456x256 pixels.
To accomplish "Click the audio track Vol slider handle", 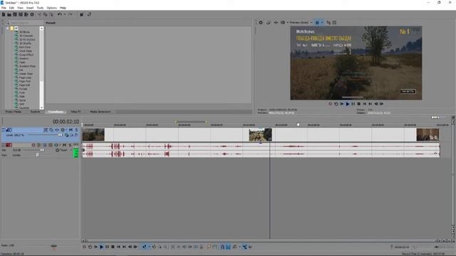I will pos(42,150).
